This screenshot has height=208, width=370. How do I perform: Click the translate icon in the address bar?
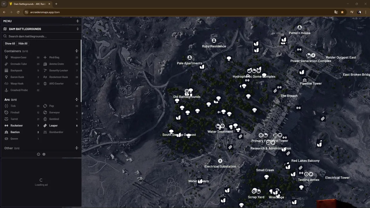point(336,12)
